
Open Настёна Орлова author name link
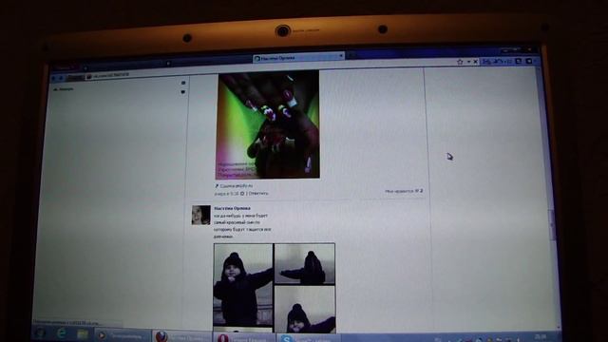coord(232,208)
